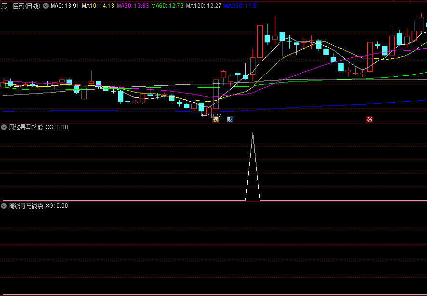Image resolution: width=427 pixels, height=296 pixels.
Task: Open the 周线寻马笑脸 indicator dropdown arrow
Action: (4, 127)
